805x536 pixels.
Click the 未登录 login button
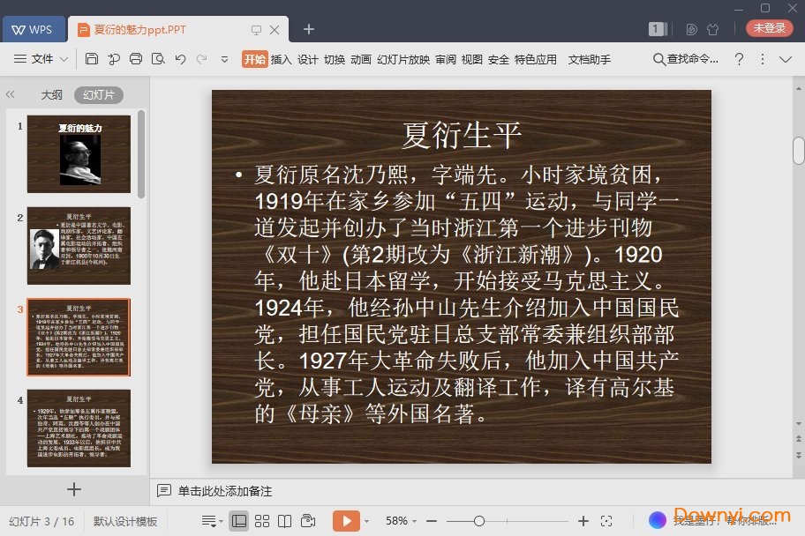769,28
